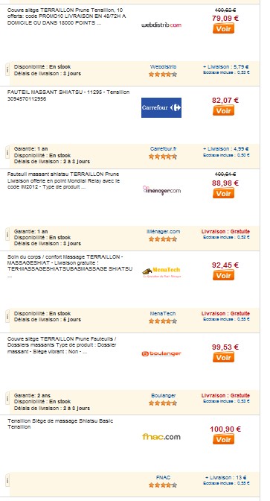Open the Carrefour.fr merchant name link

tap(163, 149)
